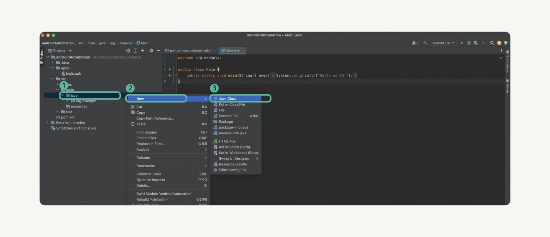Open the Maven tool window
Screen dimensions: 550x237
pyautogui.click(x=507, y=86)
